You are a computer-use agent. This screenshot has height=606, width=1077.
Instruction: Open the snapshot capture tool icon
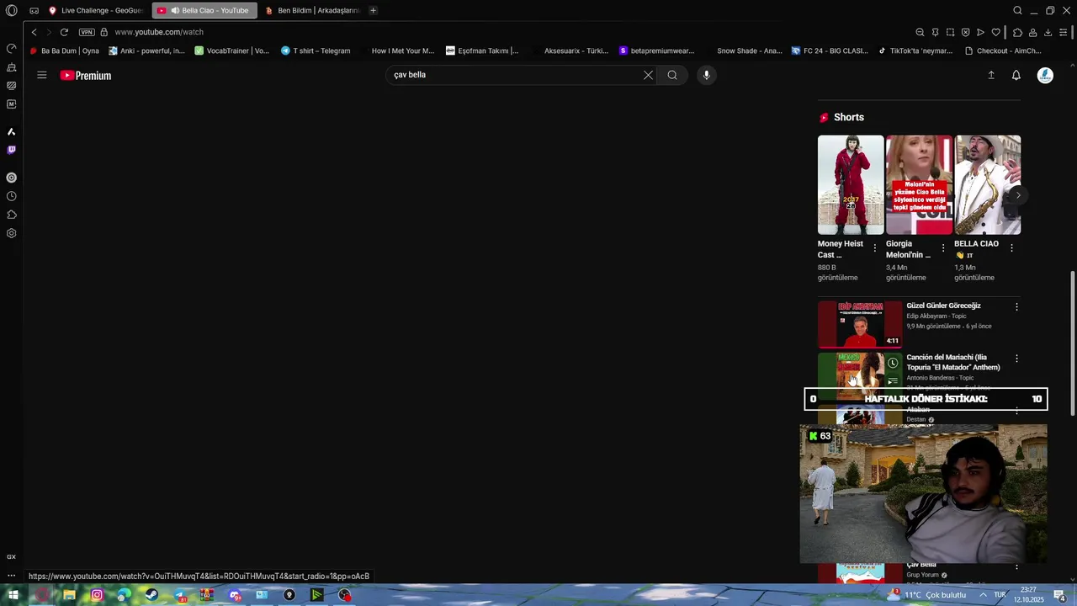pyautogui.click(x=950, y=32)
